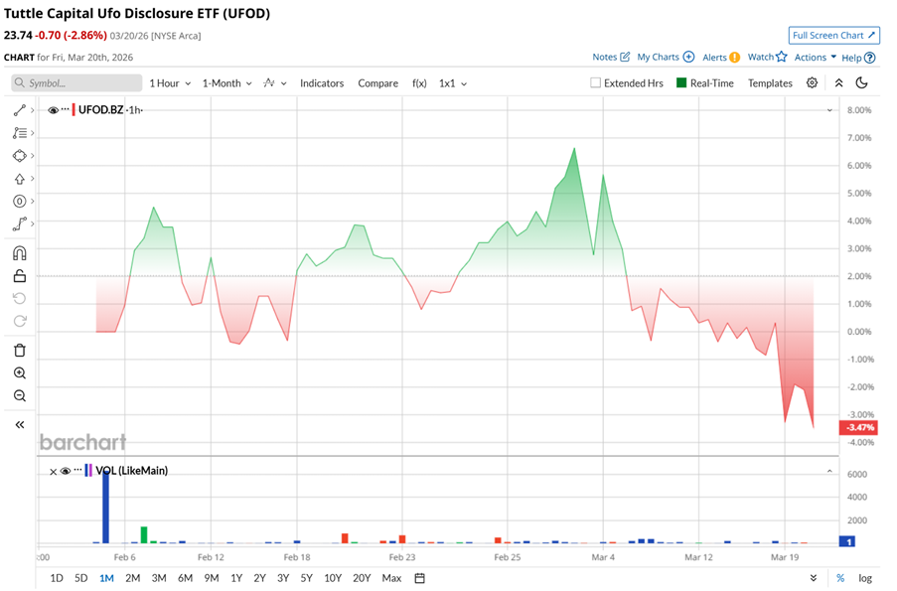This screenshot has width=897, height=591.
Task: Select the 1Y range tab
Action: [x=236, y=578]
